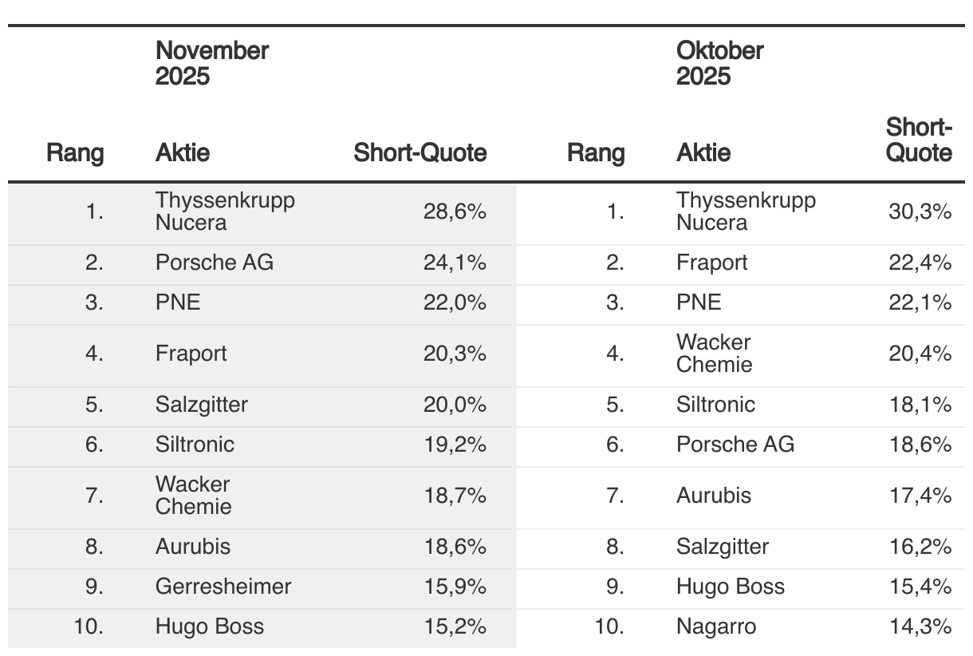Select the 28,6% short-quote value
The image size is (973, 656).
pyautogui.click(x=455, y=211)
